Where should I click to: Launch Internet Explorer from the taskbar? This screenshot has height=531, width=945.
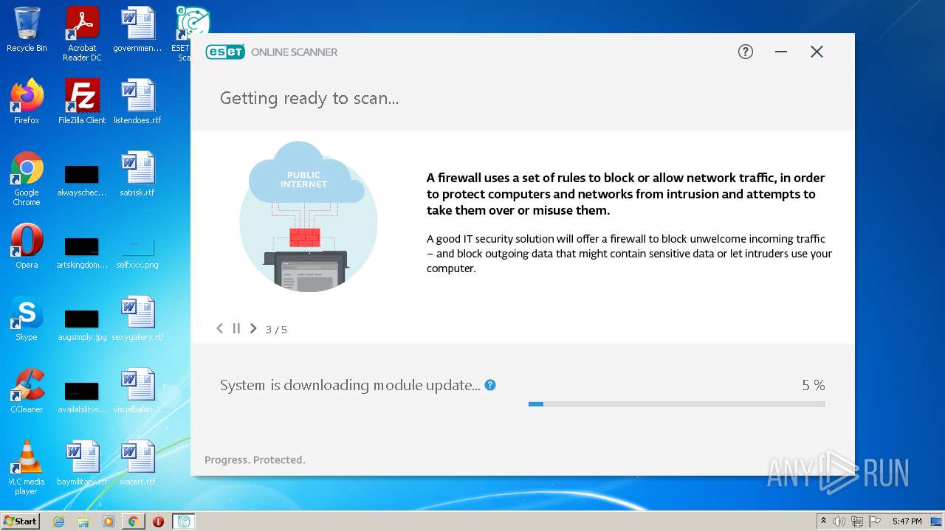click(59, 521)
